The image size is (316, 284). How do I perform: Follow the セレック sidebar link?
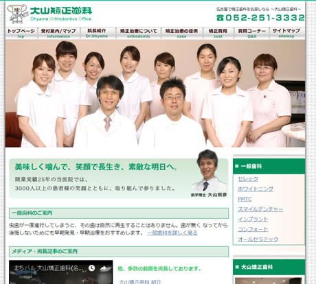pyautogui.click(x=248, y=179)
